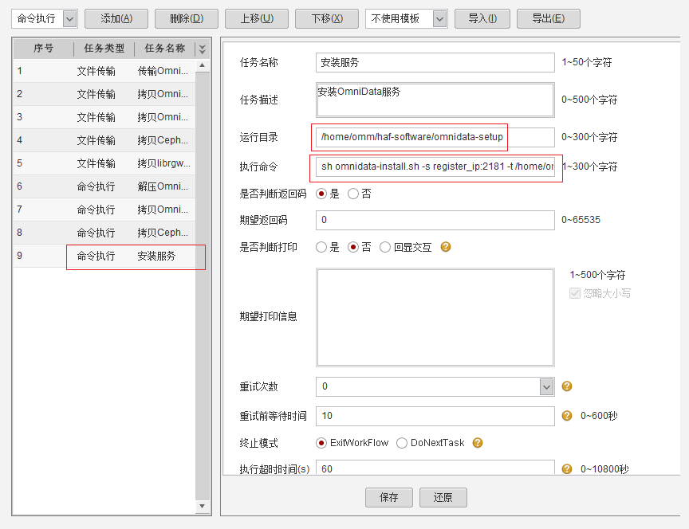The width and height of the screenshot is (689, 529).
Task: Click 运行目录 path field
Action: [435, 137]
